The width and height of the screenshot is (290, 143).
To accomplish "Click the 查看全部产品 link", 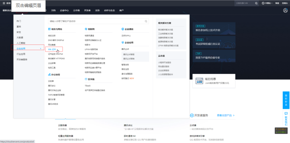I will tap(224, 115).
